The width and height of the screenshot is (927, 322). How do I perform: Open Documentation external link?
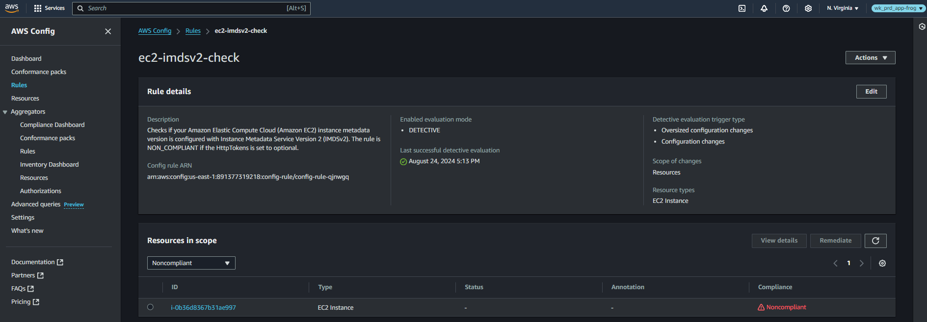coord(37,262)
